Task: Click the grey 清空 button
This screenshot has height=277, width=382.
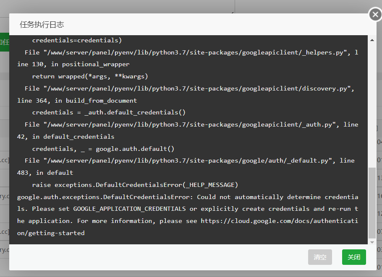Action: point(320,257)
